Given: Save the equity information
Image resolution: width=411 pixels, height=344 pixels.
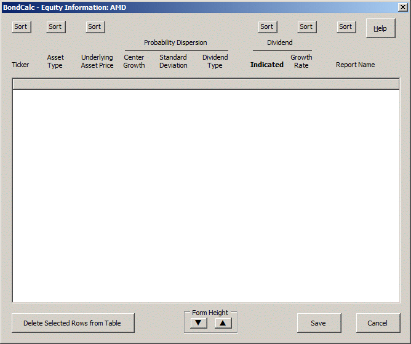Looking at the screenshot, I should pos(318,323).
